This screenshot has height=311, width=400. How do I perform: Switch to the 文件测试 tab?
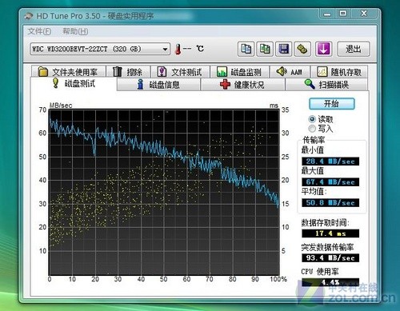click(x=180, y=72)
